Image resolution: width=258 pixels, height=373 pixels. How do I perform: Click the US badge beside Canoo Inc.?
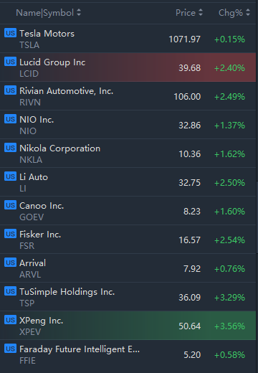[10, 205]
